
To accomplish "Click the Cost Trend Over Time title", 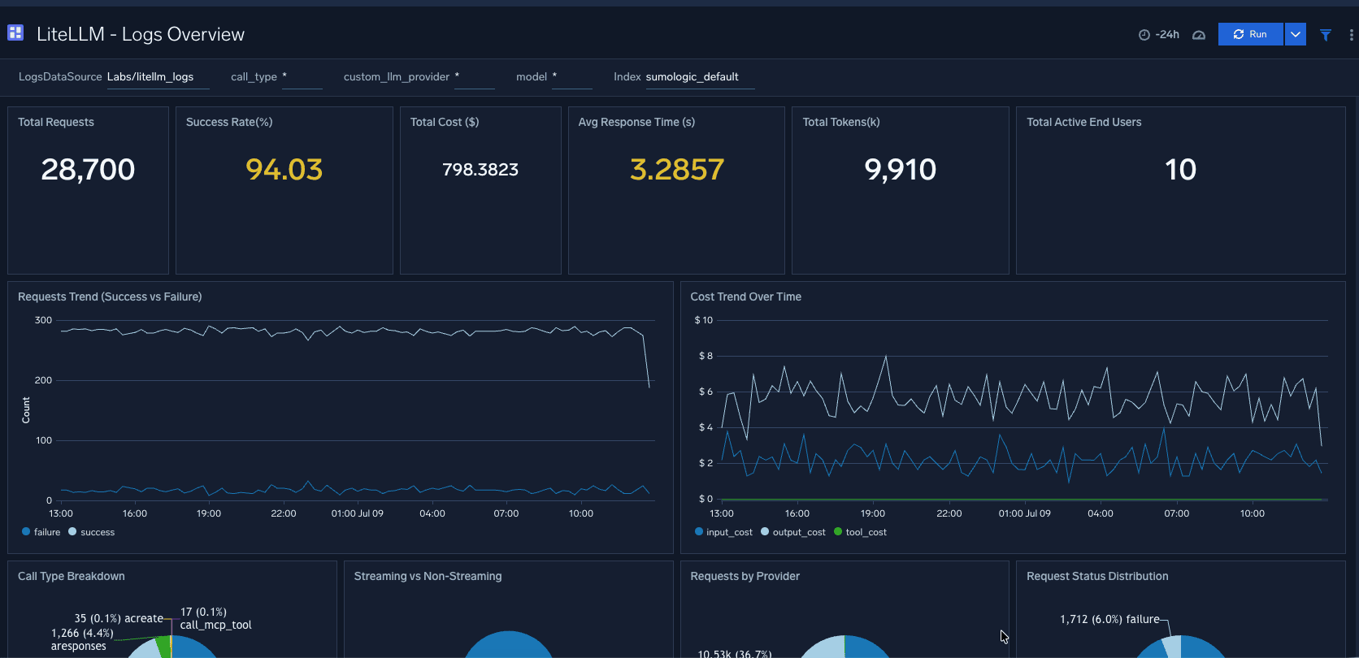I will coord(745,297).
